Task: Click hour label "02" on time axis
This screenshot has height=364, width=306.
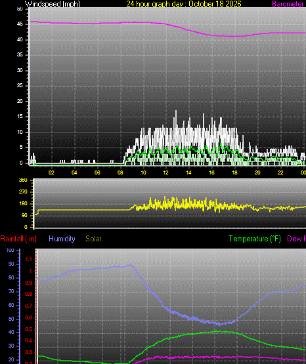Action: pos(51,172)
